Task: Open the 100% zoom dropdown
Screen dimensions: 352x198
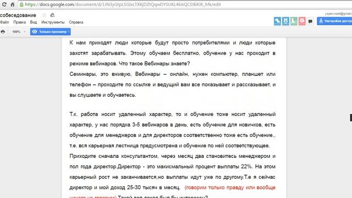Action: (19, 32)
